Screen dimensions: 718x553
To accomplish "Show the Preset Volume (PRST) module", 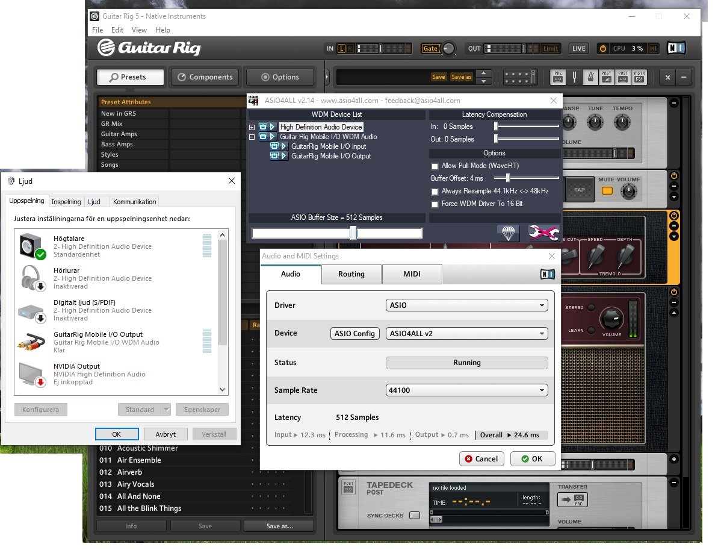I will tap(607, 77).
